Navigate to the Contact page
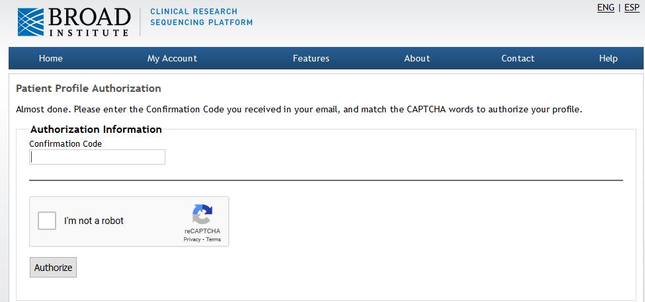 pyautogui.click(x=517, y=58)
